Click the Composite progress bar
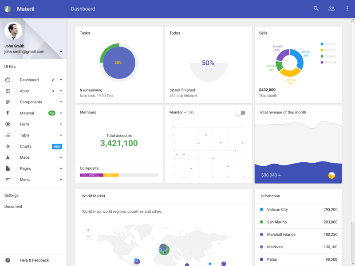Image resolution: width=355 pixels, height=266 pixels. [119, 175]
